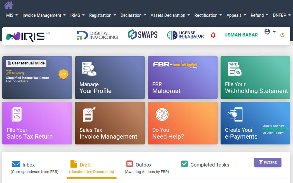The height and width of the screenshot is (183, 293).
Task: Log out using the power icon
Action: pos(282,35)
